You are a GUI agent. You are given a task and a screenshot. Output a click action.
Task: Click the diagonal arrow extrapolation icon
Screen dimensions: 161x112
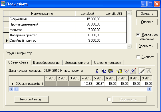[x=133, y=71]
